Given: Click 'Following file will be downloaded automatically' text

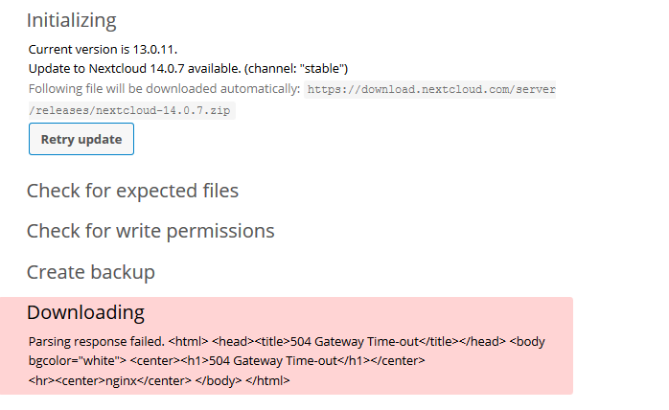Looking at the screenshot, I should tap(163, 89).
